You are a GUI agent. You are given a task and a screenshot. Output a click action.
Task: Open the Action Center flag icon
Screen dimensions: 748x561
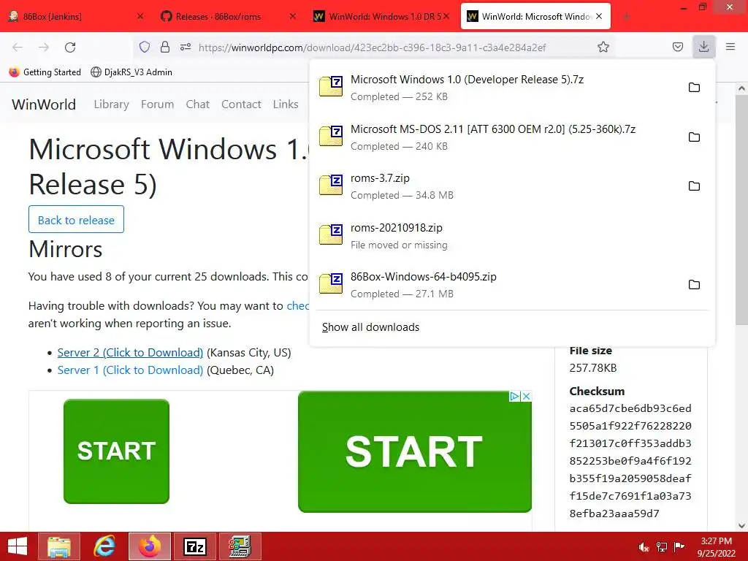tap(679, 547)
